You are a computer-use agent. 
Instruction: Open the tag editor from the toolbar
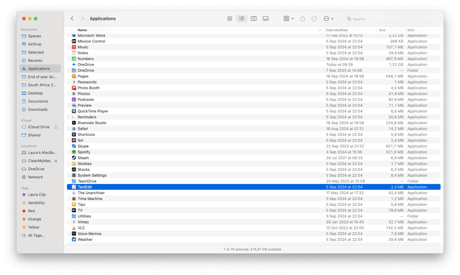click(314, 18)
